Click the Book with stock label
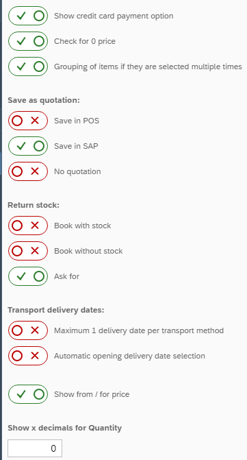Screen dimensions: 247x460 click(x=83, y=226)
